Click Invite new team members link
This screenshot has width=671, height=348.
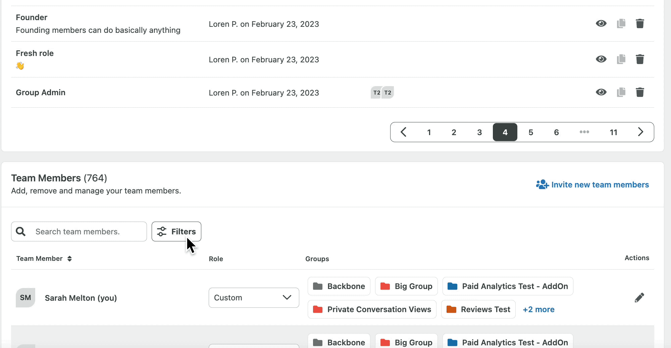point(592,185)
